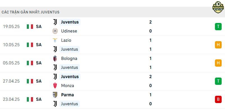This screenshot has height=112, width=225.
Task: Click the Monza club crest
Action: 55,86
